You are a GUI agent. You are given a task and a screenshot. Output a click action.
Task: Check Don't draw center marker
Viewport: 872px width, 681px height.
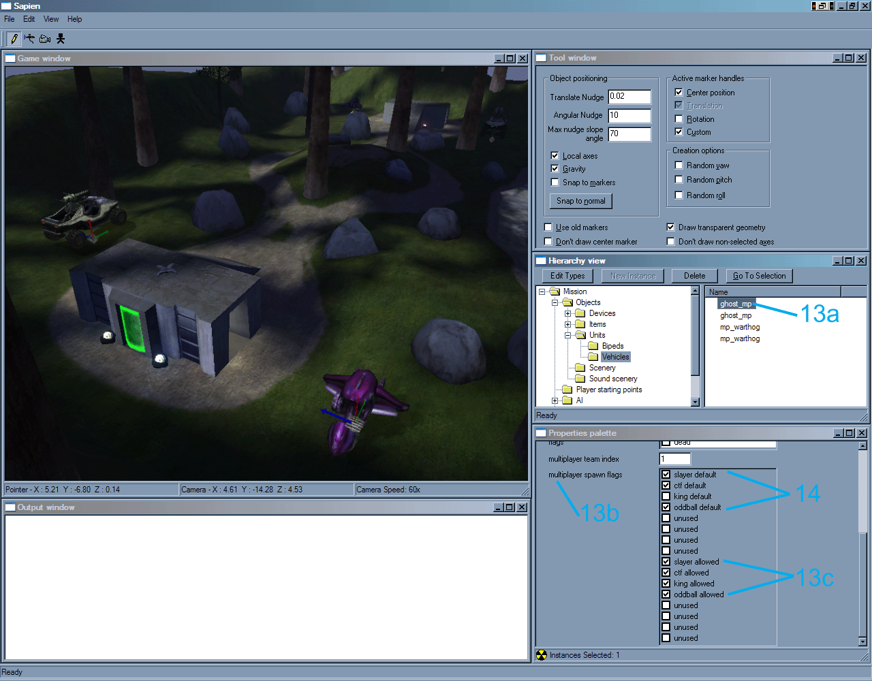click(548, 242)
